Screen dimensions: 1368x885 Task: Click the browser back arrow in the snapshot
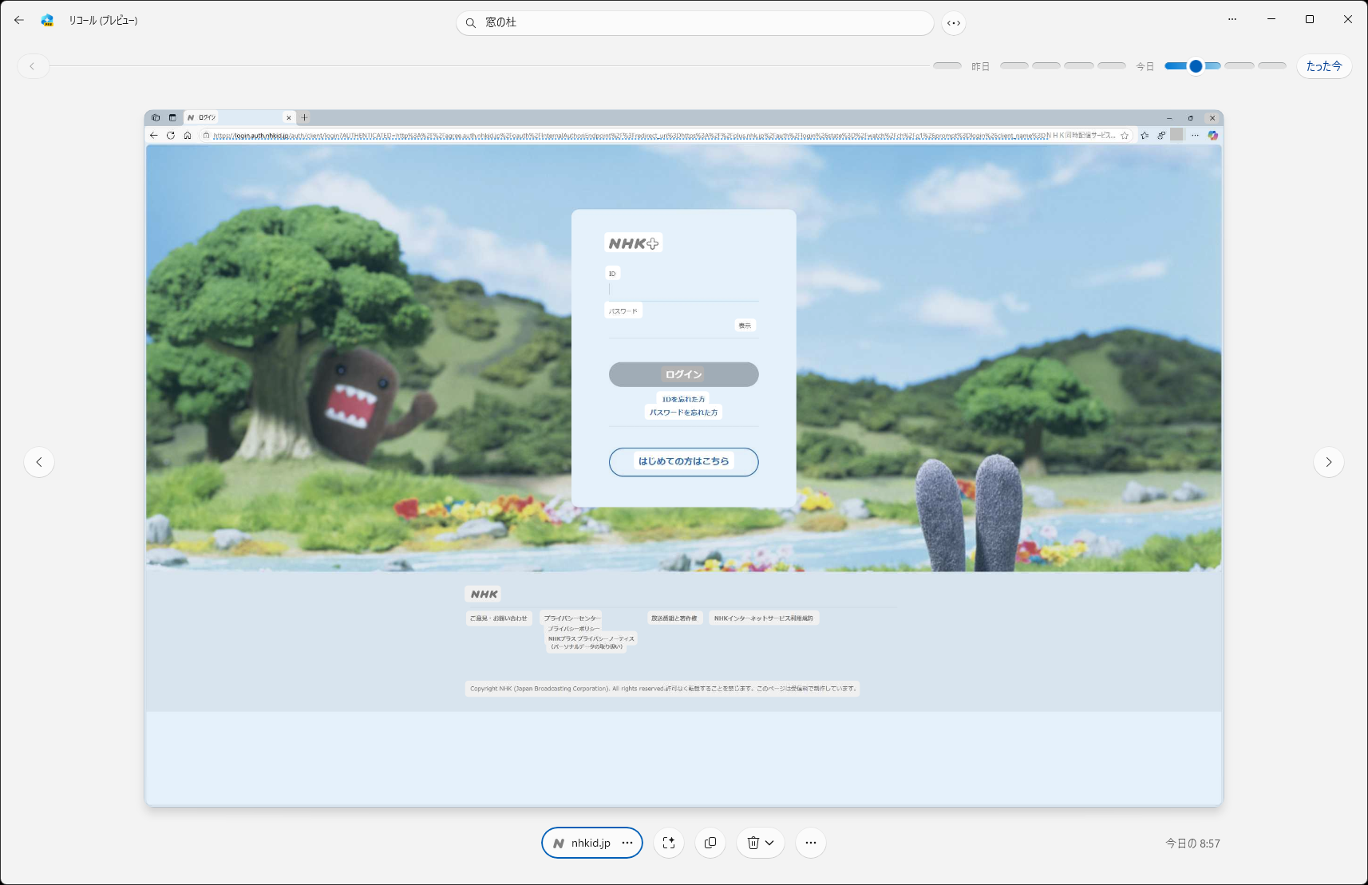pos(154,136)
